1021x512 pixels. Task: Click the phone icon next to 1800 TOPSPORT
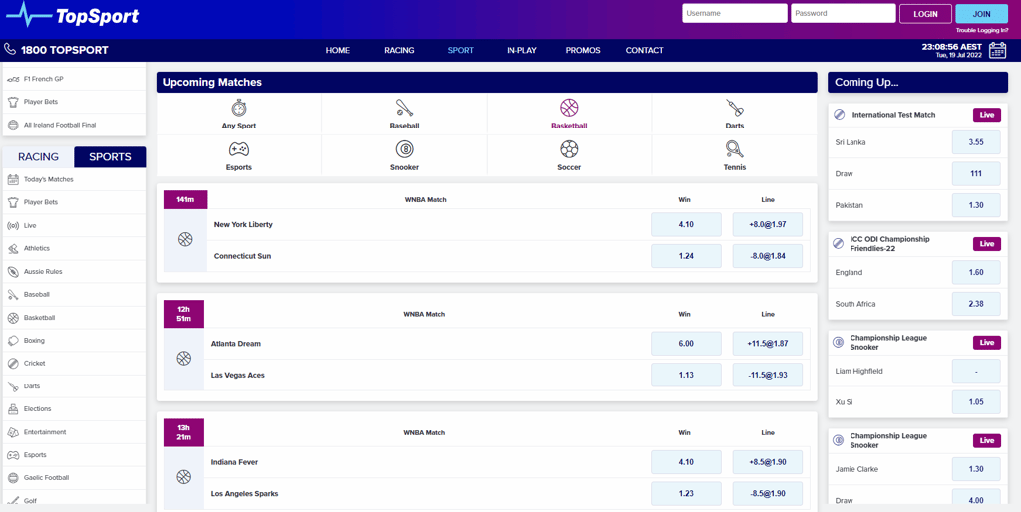point(10,50)
